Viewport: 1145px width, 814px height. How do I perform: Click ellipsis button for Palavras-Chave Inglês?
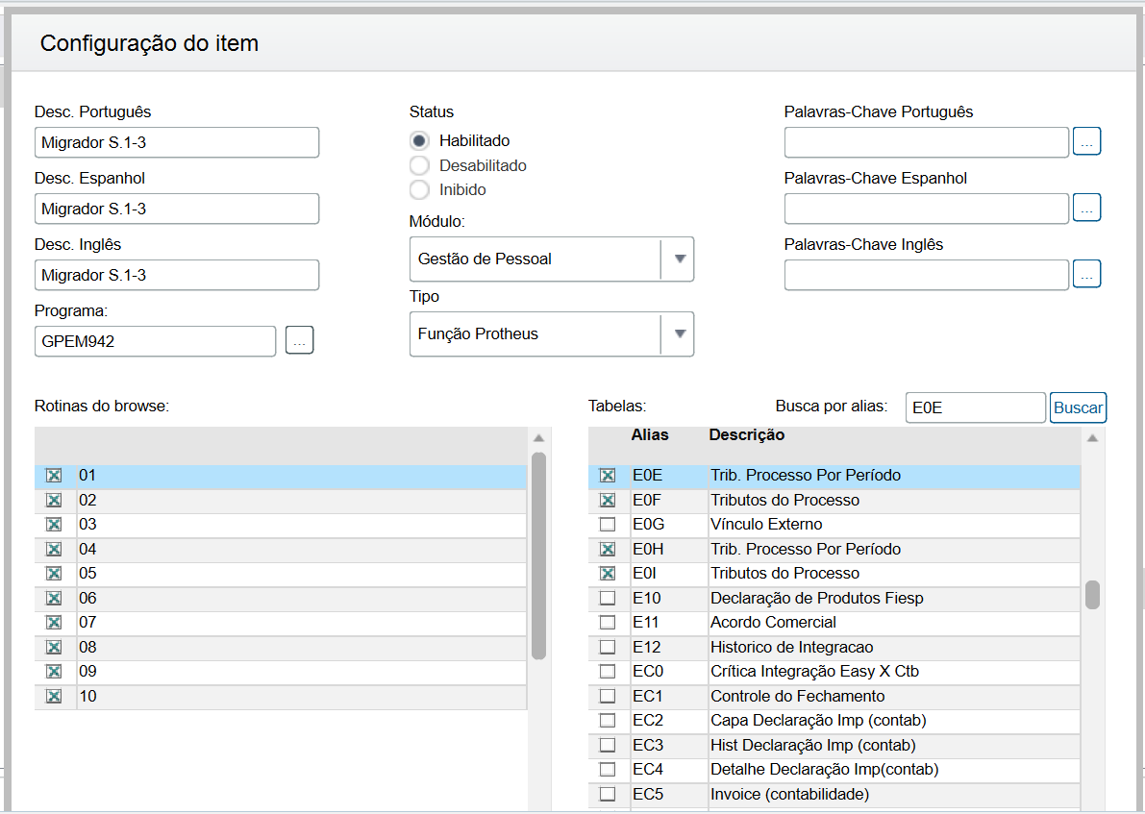[x=1086, y=275]
